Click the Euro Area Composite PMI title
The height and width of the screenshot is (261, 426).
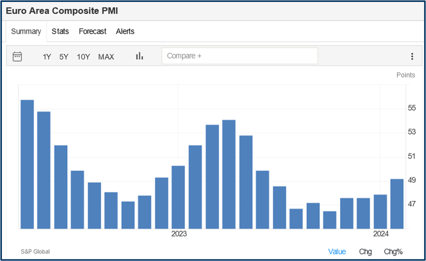click(62, 11)
